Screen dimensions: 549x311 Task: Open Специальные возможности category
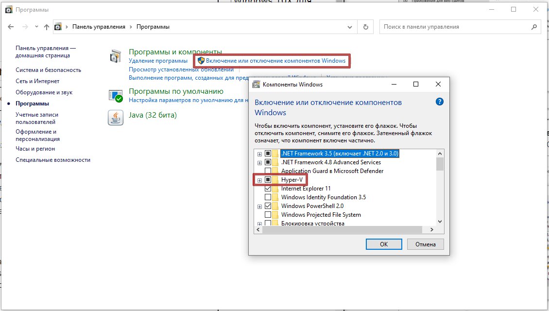53,160
